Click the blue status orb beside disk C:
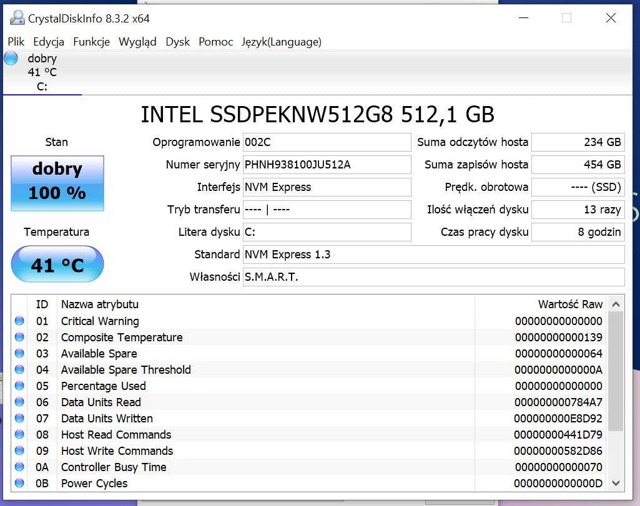 [11, 59]
